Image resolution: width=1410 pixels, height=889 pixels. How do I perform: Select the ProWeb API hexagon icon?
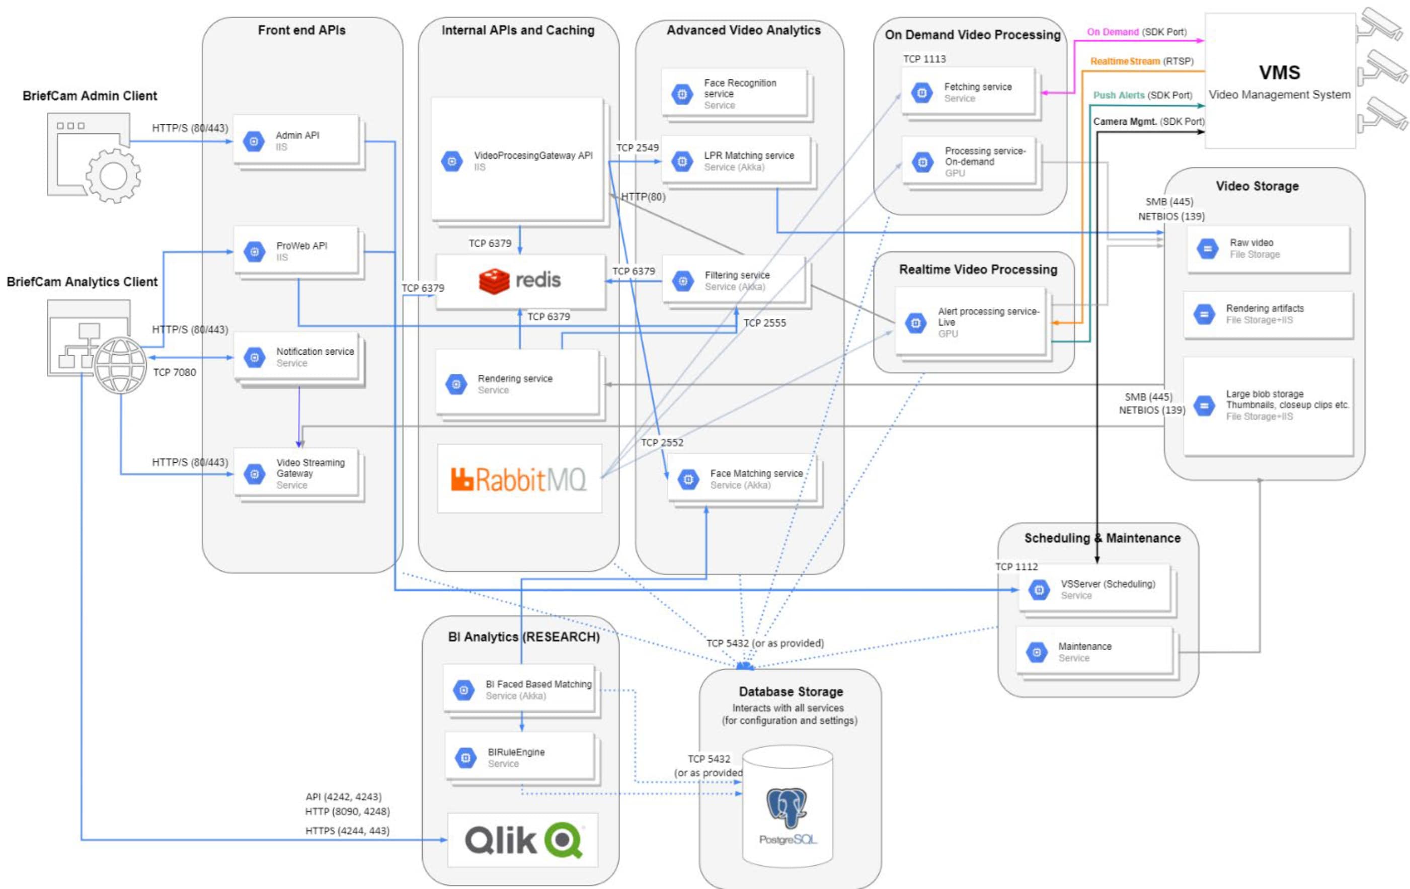(x=254, y=252)
